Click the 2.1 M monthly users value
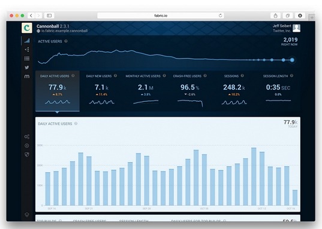The image size is (322, 229). (x=146, y=87)
